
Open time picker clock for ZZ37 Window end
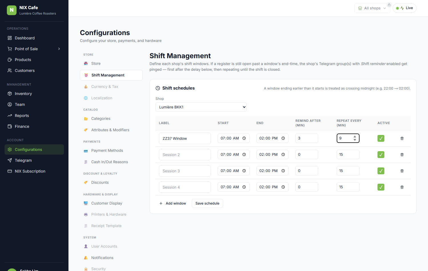283,138
